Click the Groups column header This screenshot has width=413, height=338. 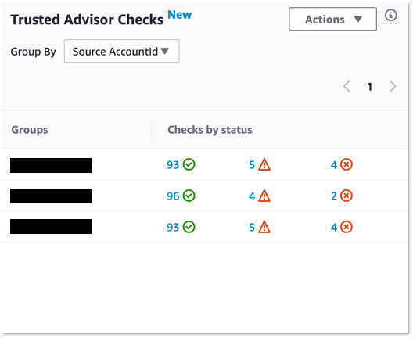[30, 130]
